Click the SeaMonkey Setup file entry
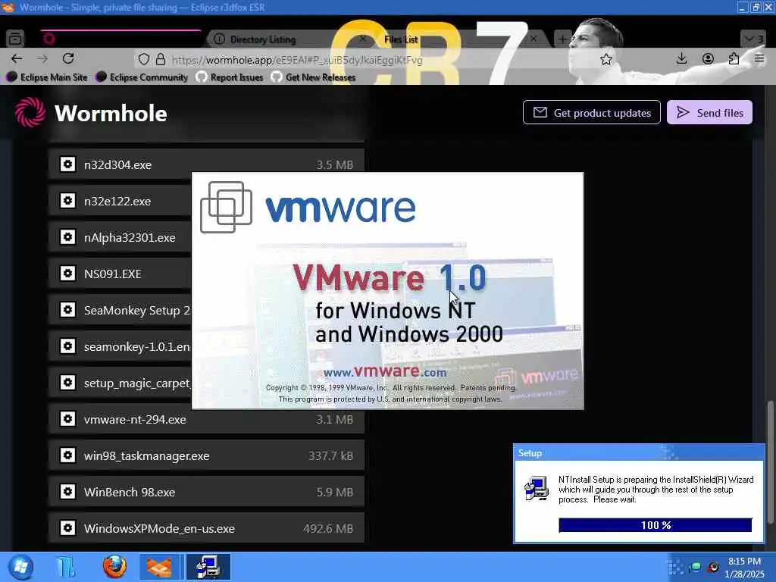This screenshot has height=582, width=776. pos(120,310)
